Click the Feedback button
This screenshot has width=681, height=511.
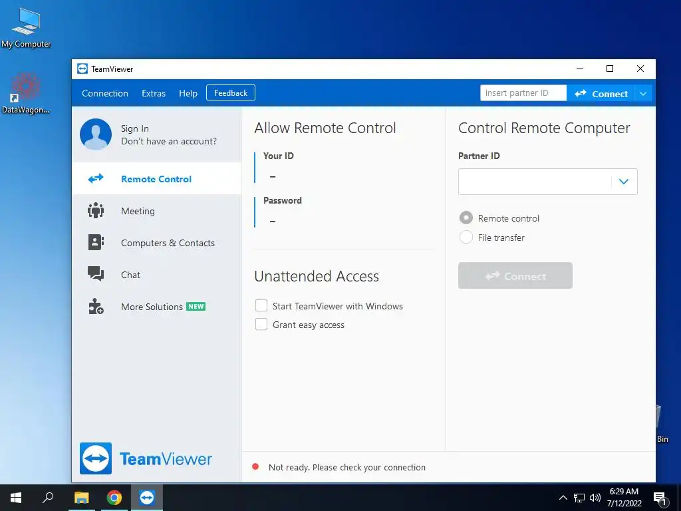(x=231, y=92)
